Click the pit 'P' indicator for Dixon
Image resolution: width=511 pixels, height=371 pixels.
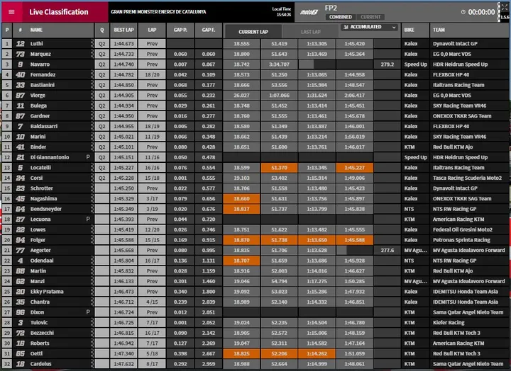(88, 312)
